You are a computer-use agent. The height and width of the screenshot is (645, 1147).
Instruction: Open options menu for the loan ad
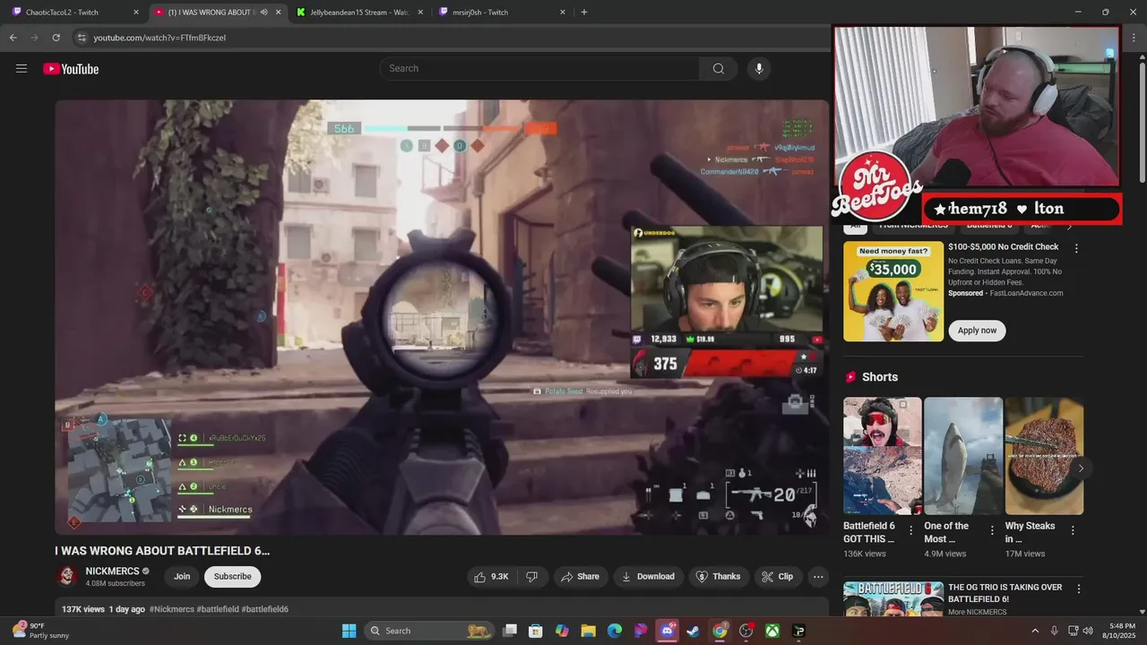tap(1076, 248)
